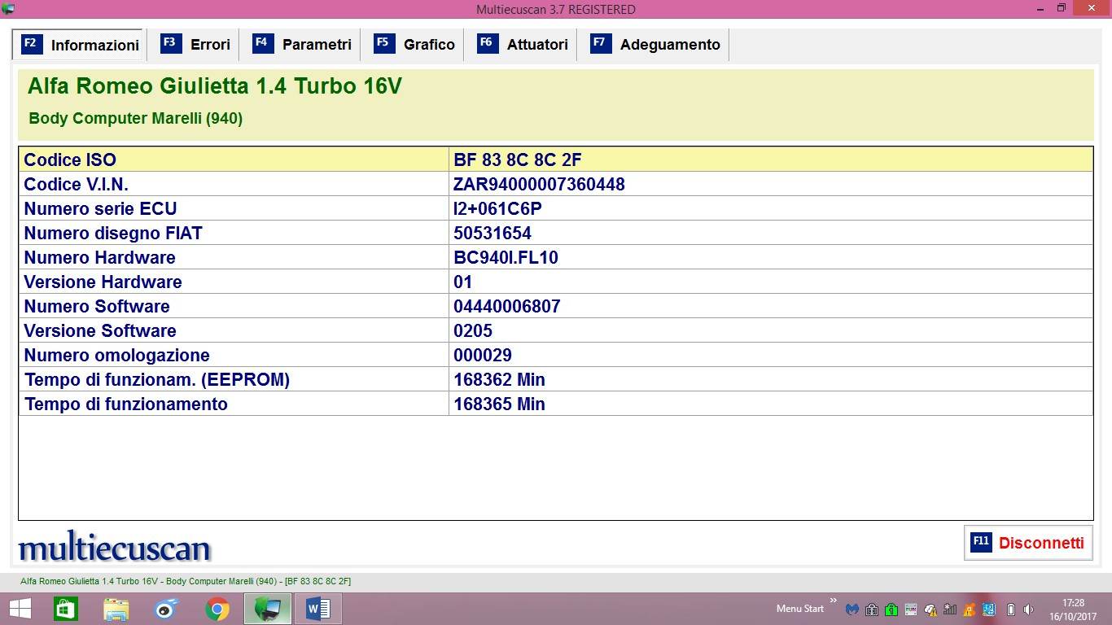
Task: Click the software version value 0205
Action: 473,330
